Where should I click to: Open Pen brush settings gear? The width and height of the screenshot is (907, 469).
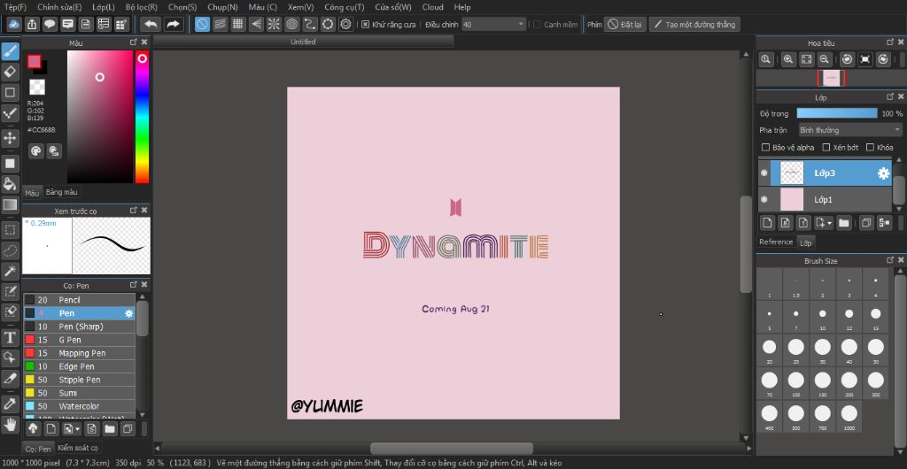[129, 313]
